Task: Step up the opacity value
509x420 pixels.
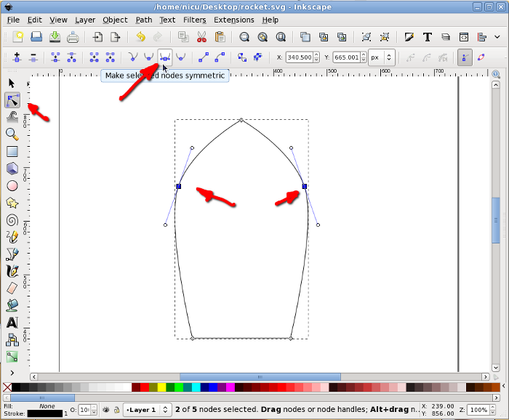Action: tap(94, 407)
